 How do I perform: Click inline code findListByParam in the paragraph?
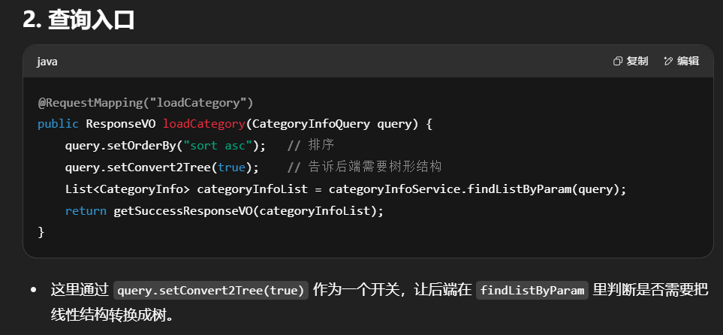(532, 291)
